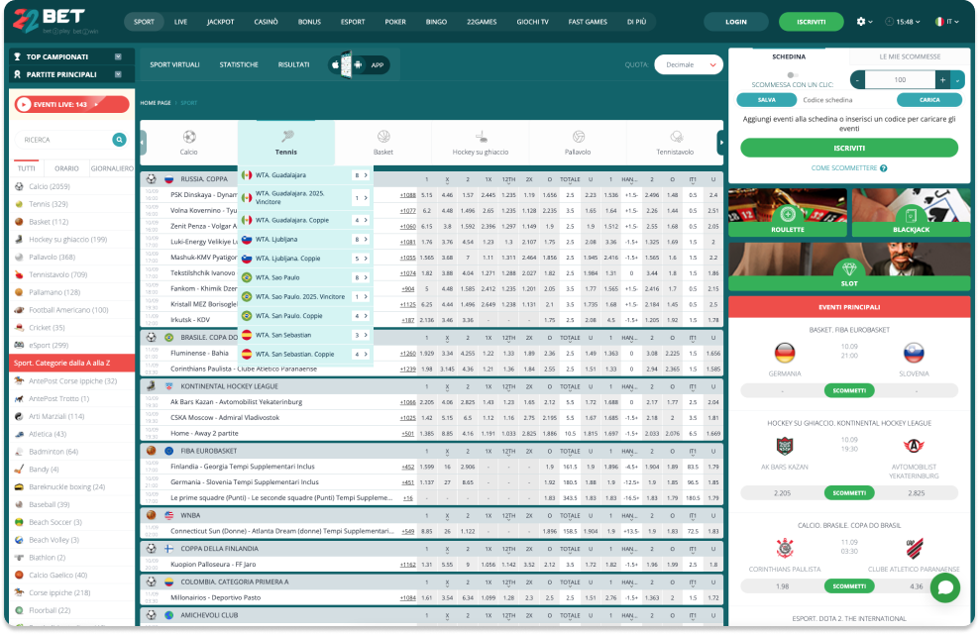
Task: Open the IT language selector
Action: pos(945,21)
